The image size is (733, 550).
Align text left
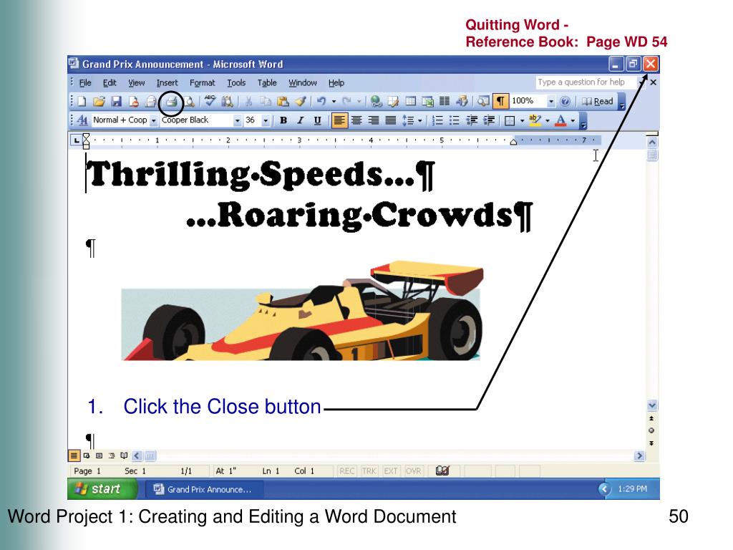tap(339, 120)
